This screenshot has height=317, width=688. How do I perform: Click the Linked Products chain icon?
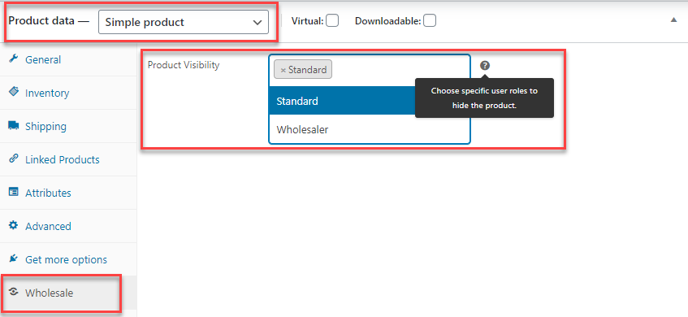tap(14, 158)
